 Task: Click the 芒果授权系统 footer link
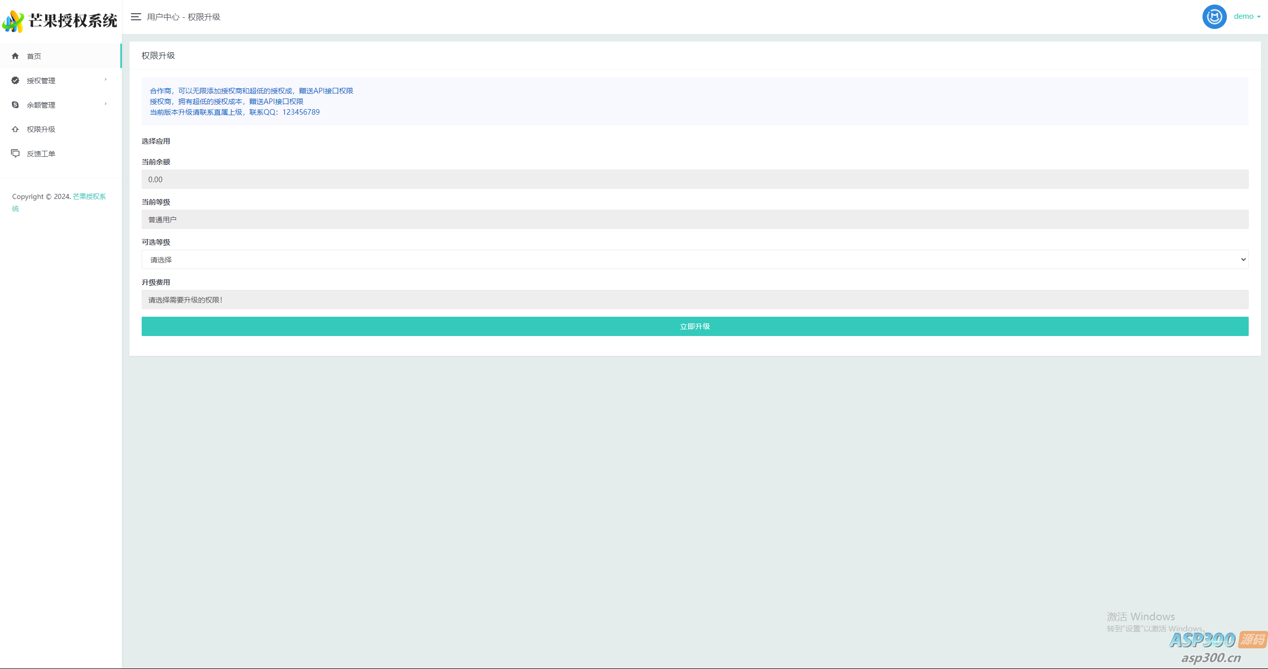tap(89, 196)
